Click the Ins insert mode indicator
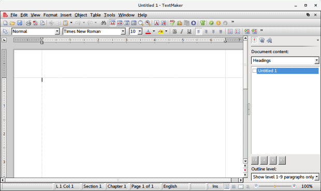The width and height of the screenshot is (321, 191). pyautogui.click(x=215, y=186)
